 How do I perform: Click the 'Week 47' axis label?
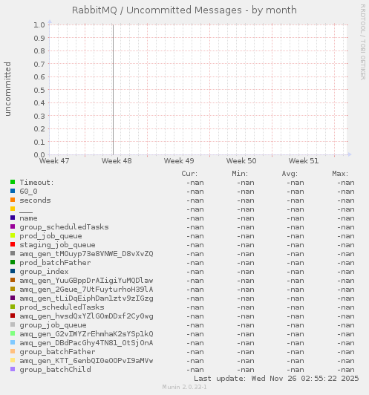click(x=54, y=160)
